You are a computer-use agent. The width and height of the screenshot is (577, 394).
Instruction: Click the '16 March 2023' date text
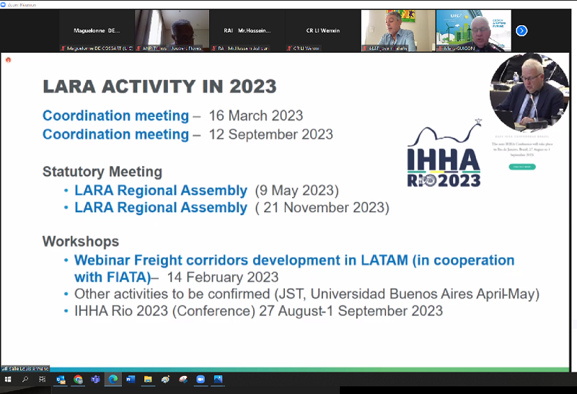[256, 115]
